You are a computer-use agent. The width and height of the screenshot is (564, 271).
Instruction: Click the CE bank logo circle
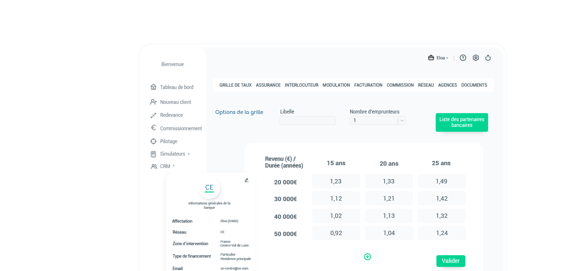(x=209, y=188)
